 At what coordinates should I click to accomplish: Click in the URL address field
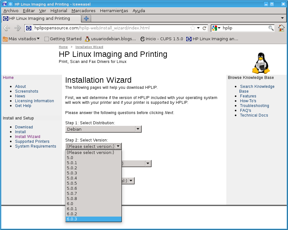112,28
